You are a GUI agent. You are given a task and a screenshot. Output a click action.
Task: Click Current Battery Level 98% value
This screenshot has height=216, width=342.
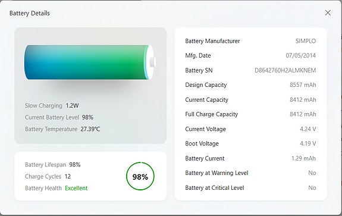pyautogui.click(x=87, y=117)
